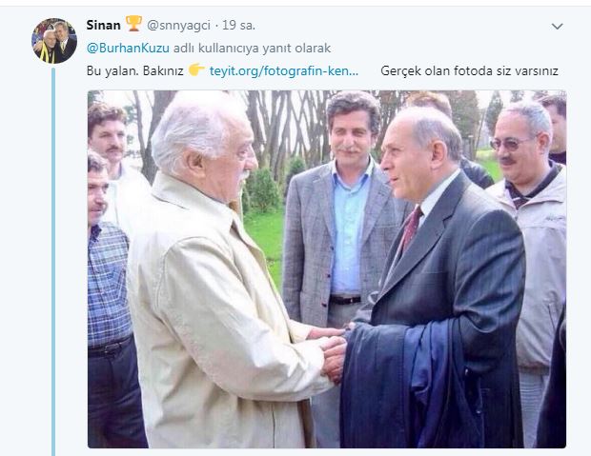Click the handshake in the photo

pyautogui.click(x=334, y=354)
